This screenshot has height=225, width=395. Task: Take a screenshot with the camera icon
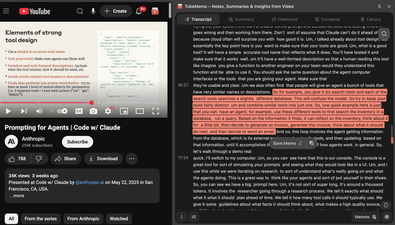tap(93, 111)
